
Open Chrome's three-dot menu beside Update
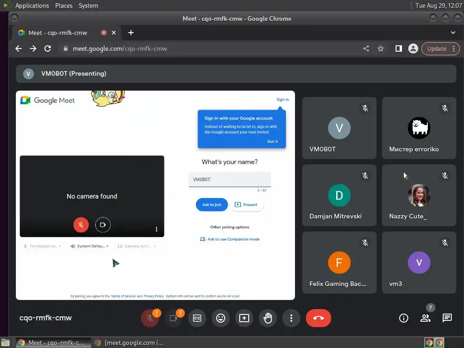[x=454, y=48]
